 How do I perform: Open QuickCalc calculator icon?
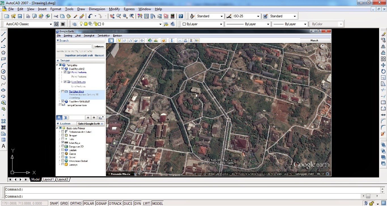coord(173,16)
